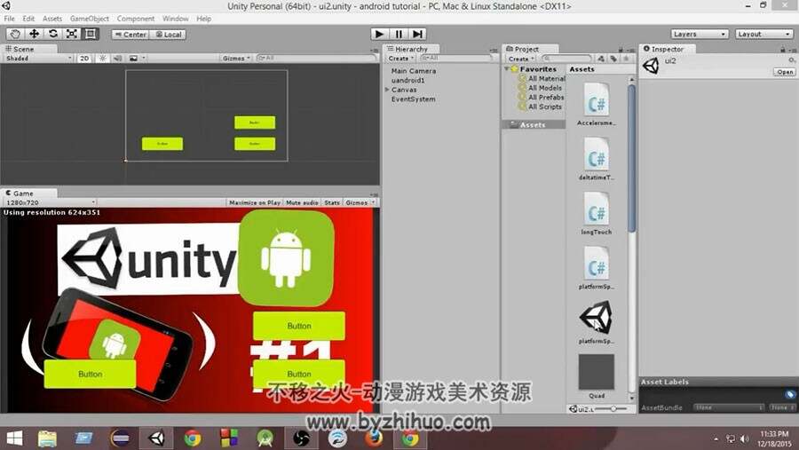
Task: Open scene effects image dropdown
Action: coord(137,59)
